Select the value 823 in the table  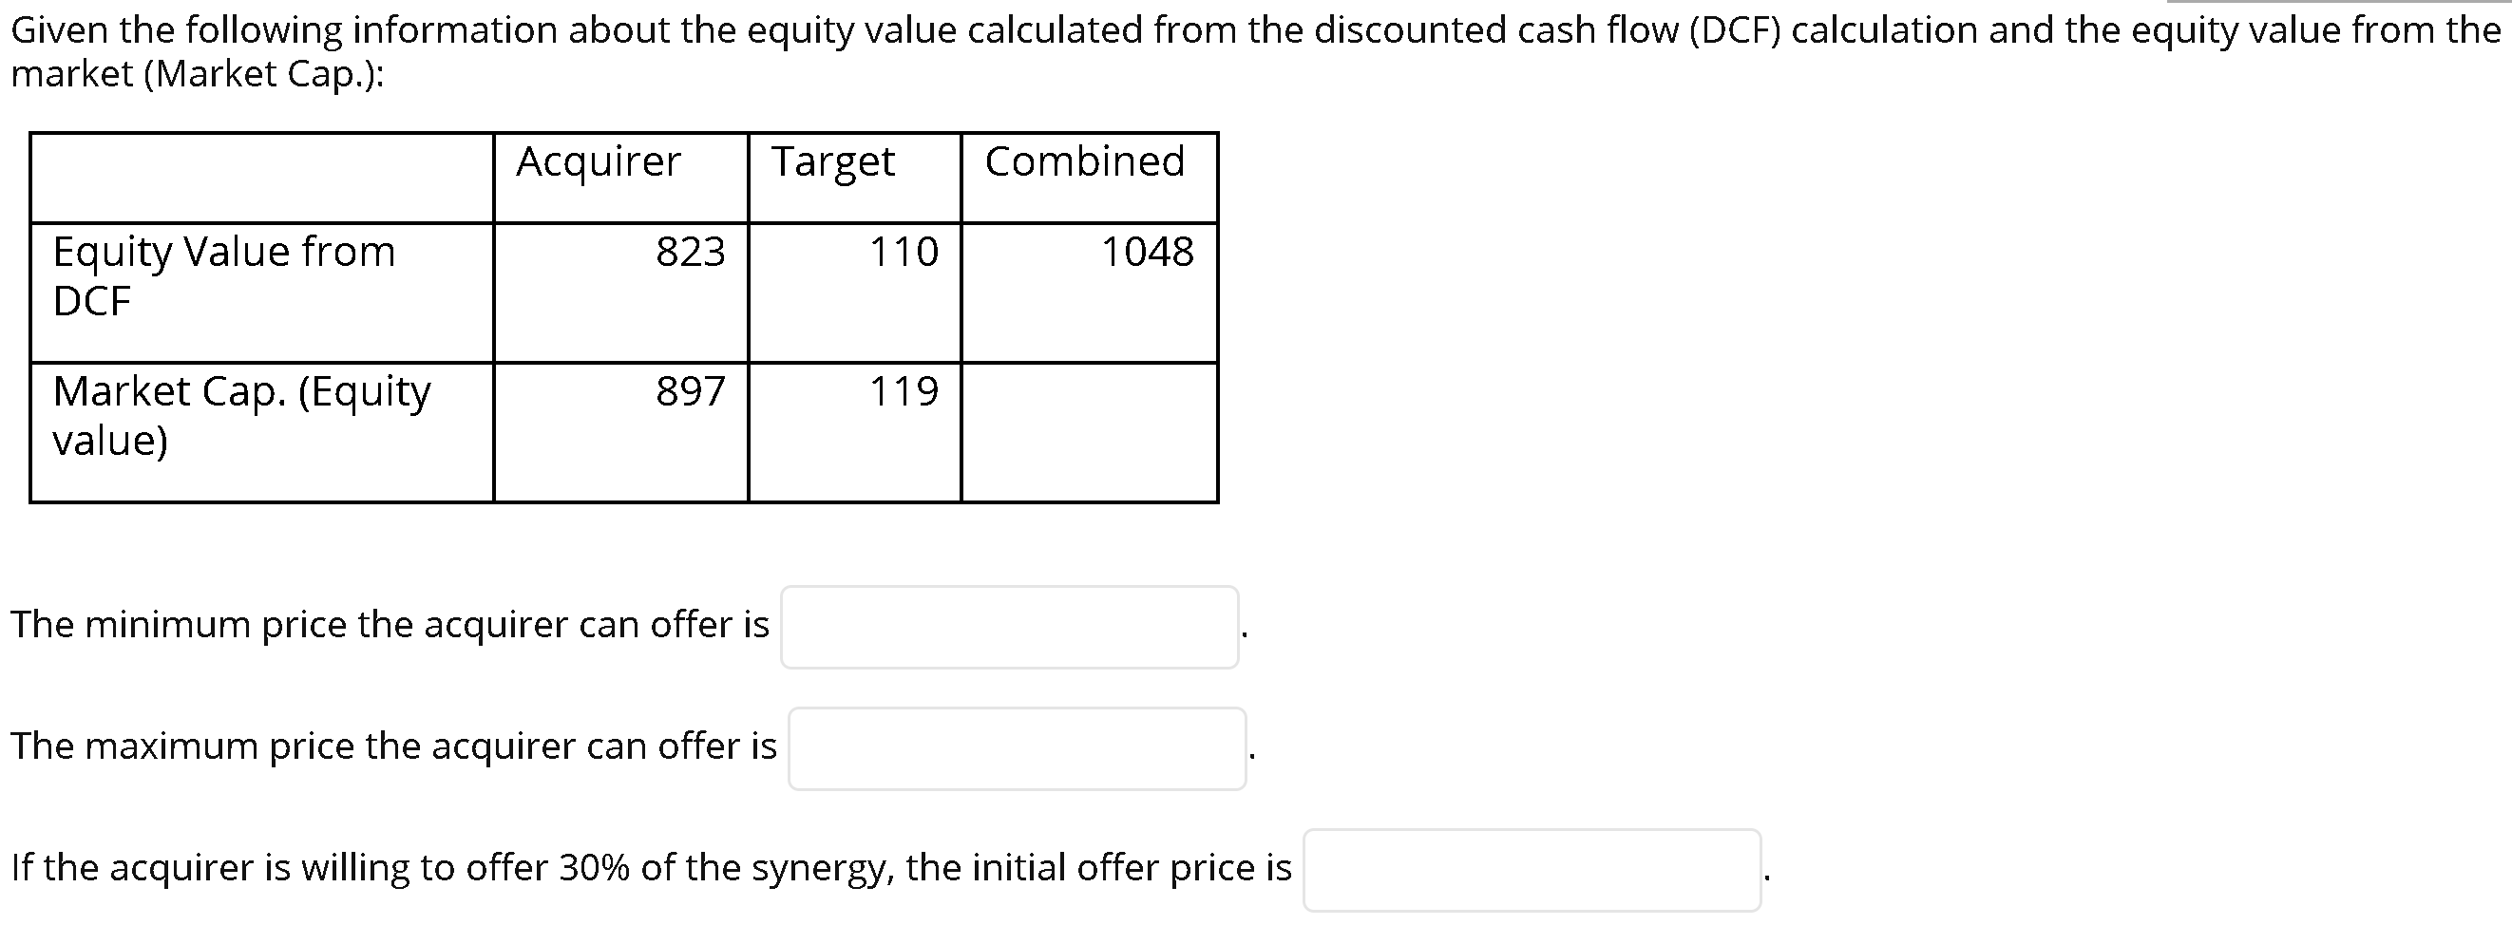coord(690,252)
